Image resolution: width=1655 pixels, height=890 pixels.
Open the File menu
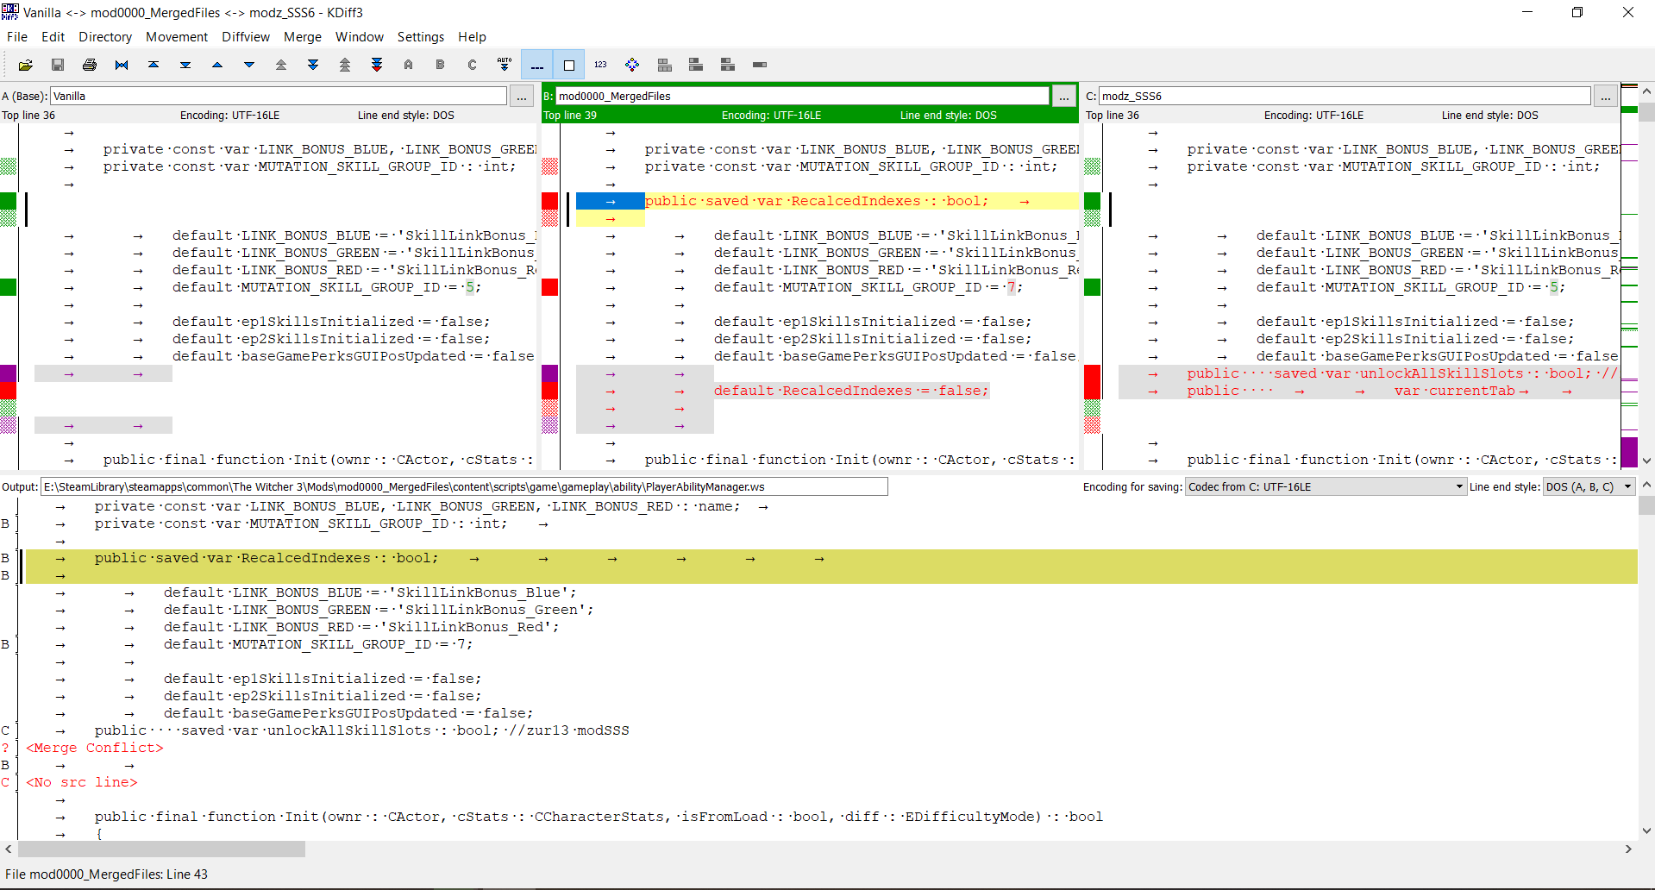(17, 37)
